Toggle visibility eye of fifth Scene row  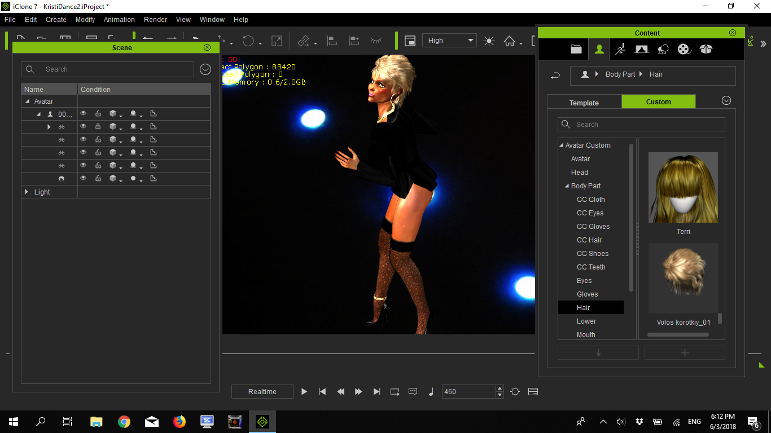click(x=84, y=165)
